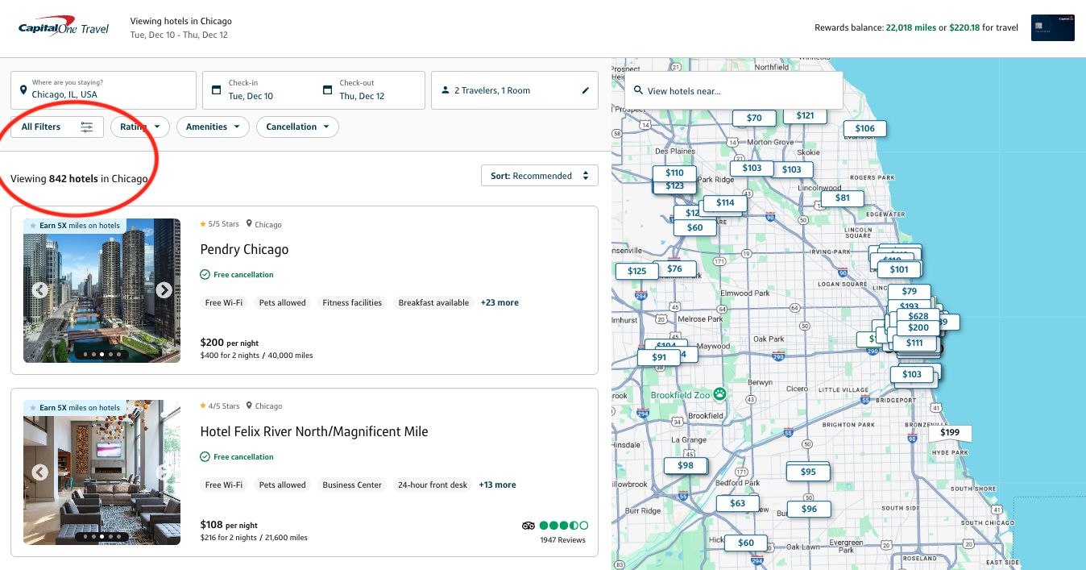
Task: Click the Pendry Chicago hotel photo
Action: point(102,290)
